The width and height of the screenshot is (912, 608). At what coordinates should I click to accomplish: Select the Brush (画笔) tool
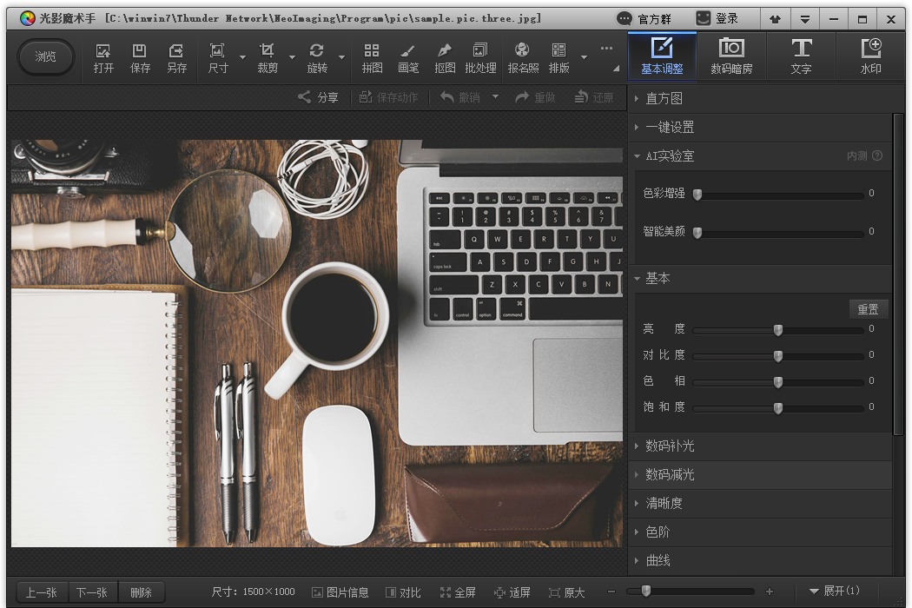408,57
